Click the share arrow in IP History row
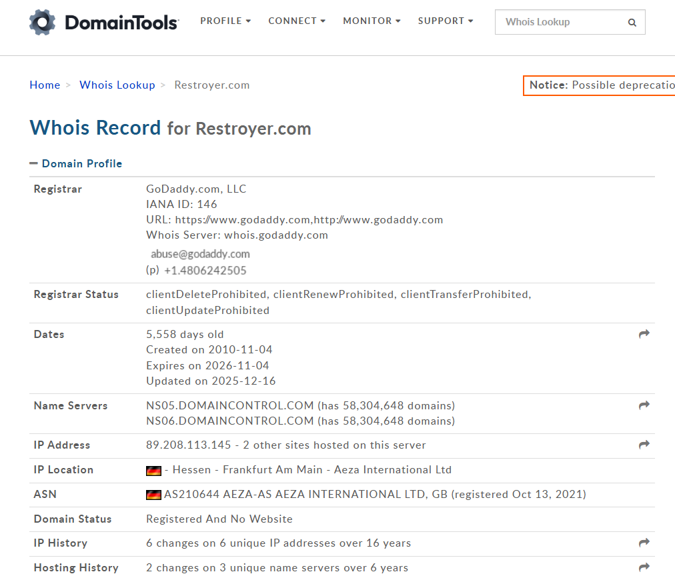The width and height of the screenshot is (675, 578). [x=644, y=543]
